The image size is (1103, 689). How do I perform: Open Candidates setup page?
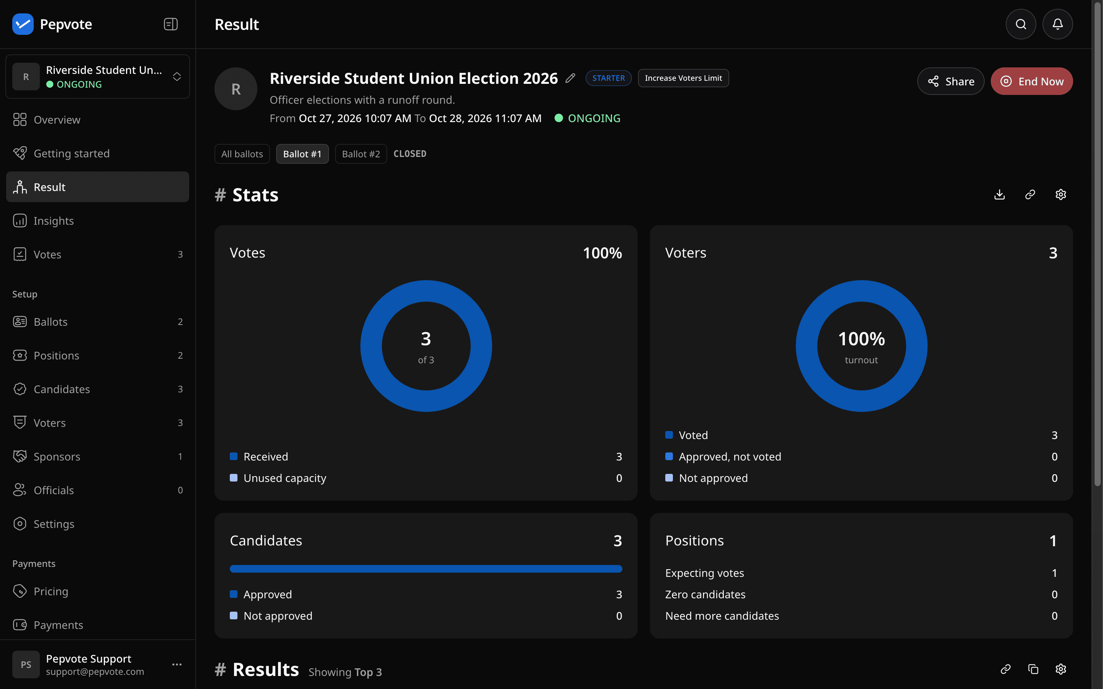point(98,389)
